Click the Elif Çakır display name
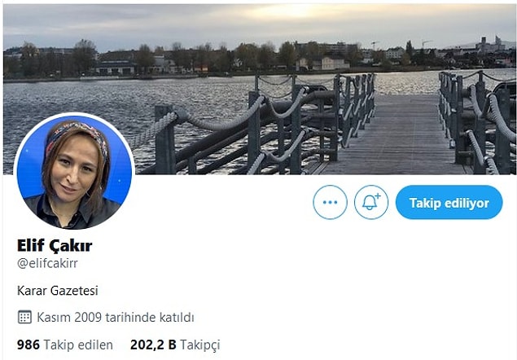The height and width of the screenshot is (360, 517). pos(55,245)
